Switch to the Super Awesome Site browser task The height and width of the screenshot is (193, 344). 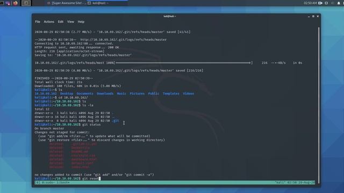tap(67, 3)
